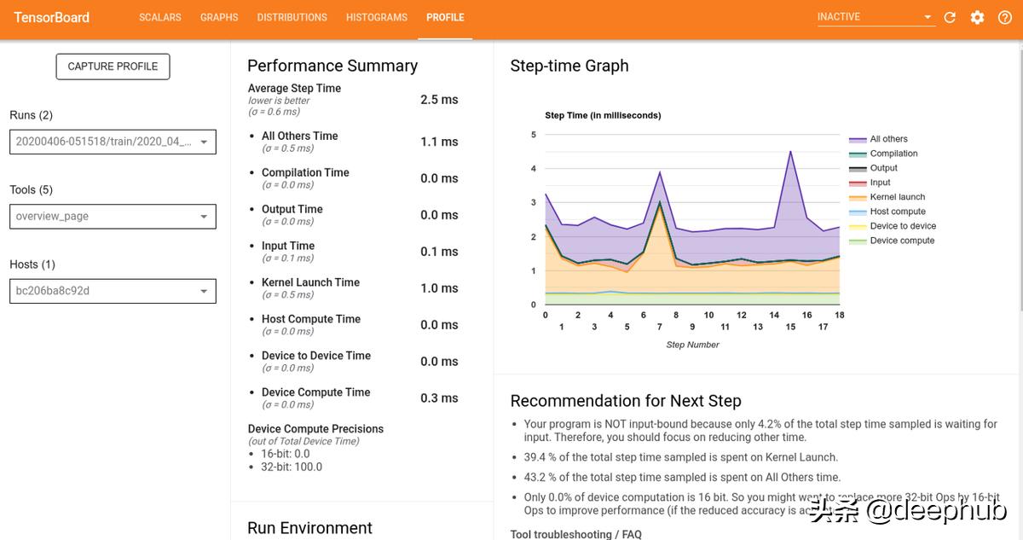Click the TensorBoard logo title
The height and width of the screenshot is (540, 1023).
click(52, 17)
